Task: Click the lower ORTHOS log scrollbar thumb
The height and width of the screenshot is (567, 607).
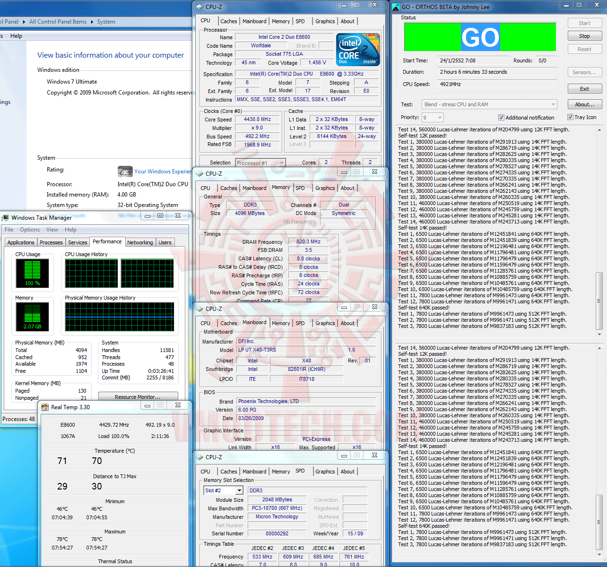Action: tap(599, 521)
